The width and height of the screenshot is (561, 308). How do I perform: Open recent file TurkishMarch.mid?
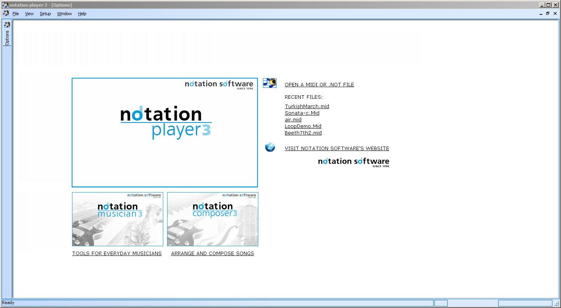[x=307, y=107]
